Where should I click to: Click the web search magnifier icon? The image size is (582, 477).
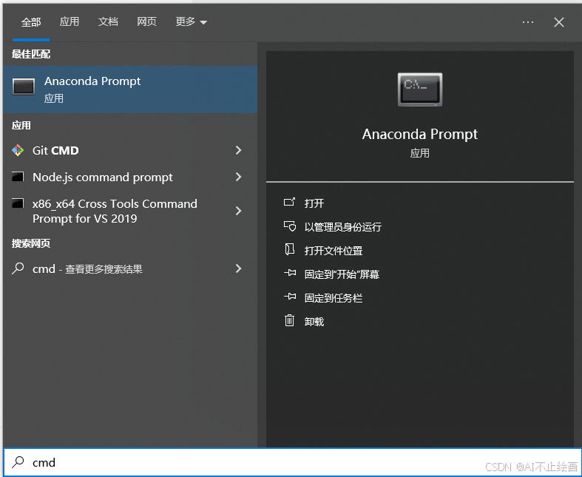pos(18,268)
